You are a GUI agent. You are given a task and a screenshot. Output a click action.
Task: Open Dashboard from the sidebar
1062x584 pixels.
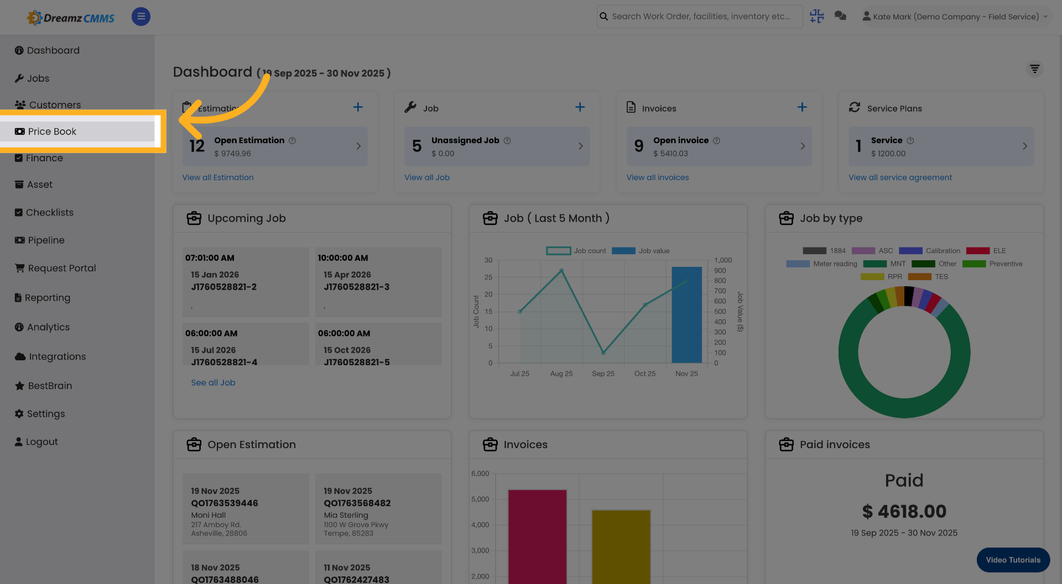coord(47,50)
